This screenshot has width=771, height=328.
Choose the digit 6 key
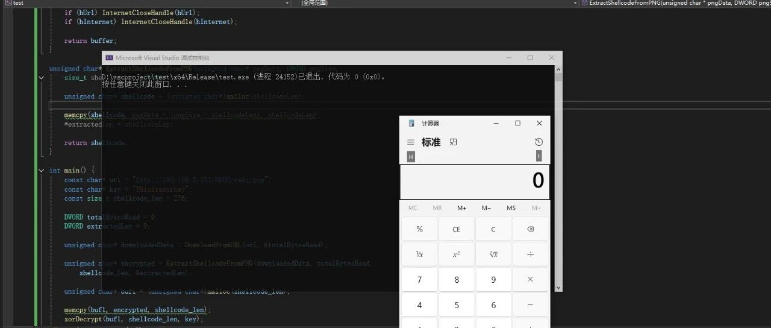coord(493,305)
